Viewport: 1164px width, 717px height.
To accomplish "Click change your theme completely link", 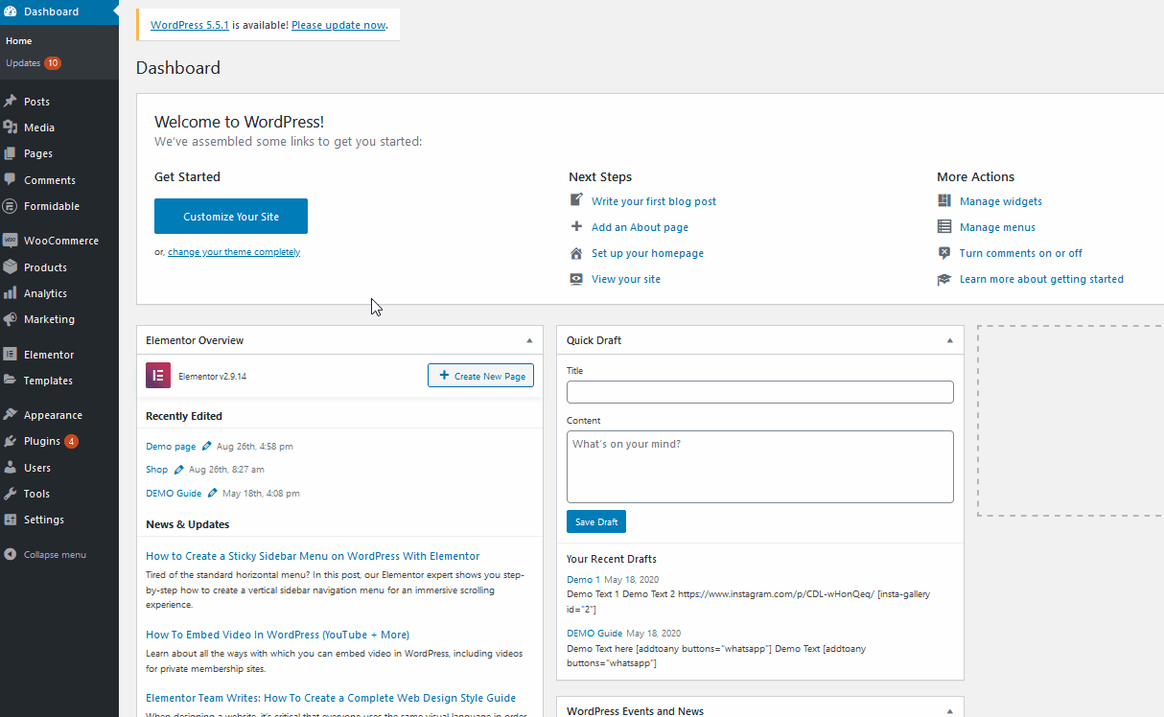I will tap(234, 252).
